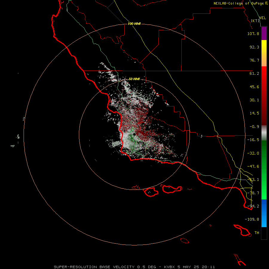
Task: Click the 50 NMI range ring label
Action: tap(134, 79)
